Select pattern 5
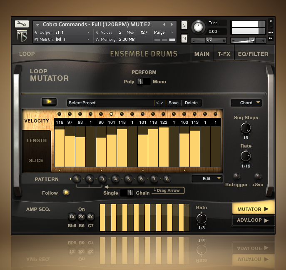 (x=128, y=179)
